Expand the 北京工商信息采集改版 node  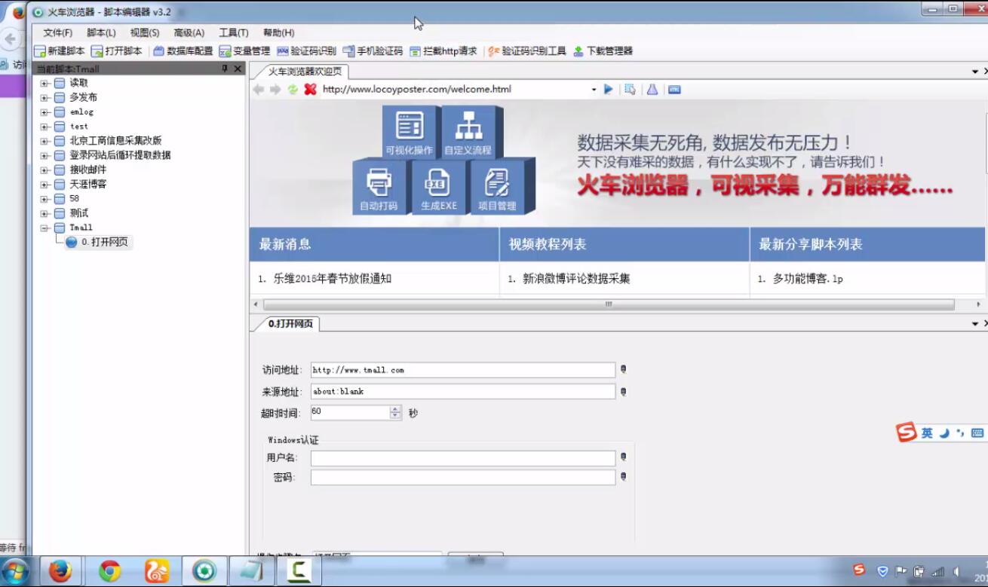click(44, 141)
